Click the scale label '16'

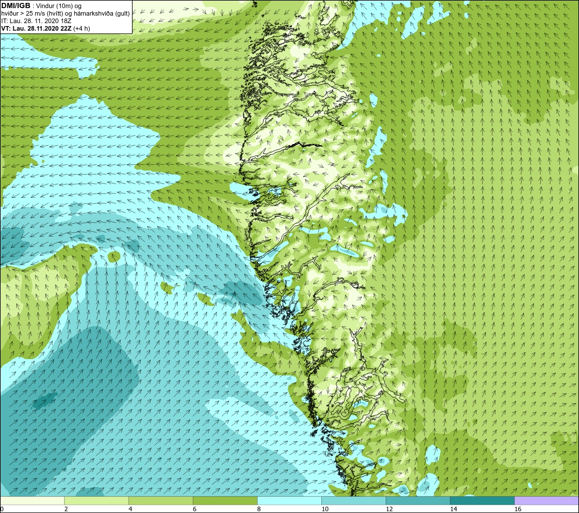tap(518, 509)
